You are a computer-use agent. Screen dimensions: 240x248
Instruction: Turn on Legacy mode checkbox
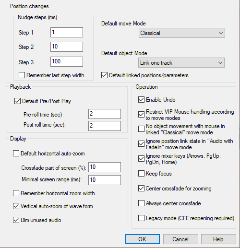coord(141,218)
